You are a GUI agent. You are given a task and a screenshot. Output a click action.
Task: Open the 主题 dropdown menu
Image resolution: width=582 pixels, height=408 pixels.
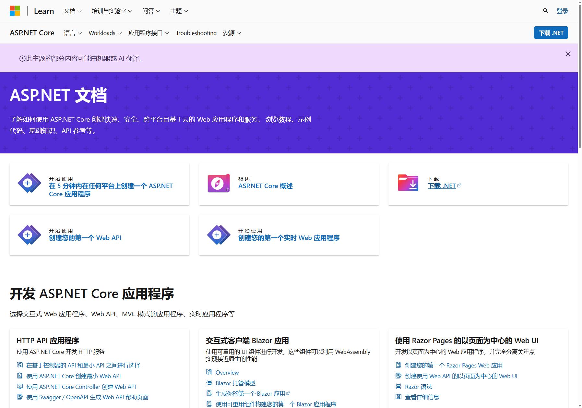pos(179,11)
